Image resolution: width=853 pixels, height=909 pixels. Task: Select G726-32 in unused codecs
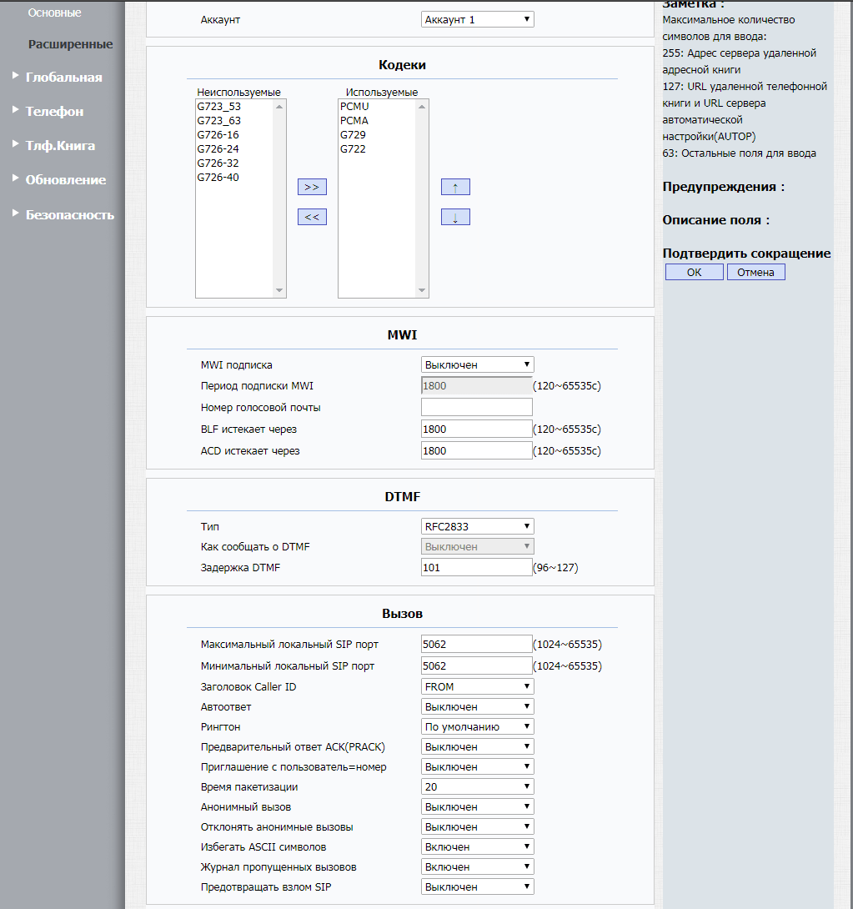click(234, 163)
